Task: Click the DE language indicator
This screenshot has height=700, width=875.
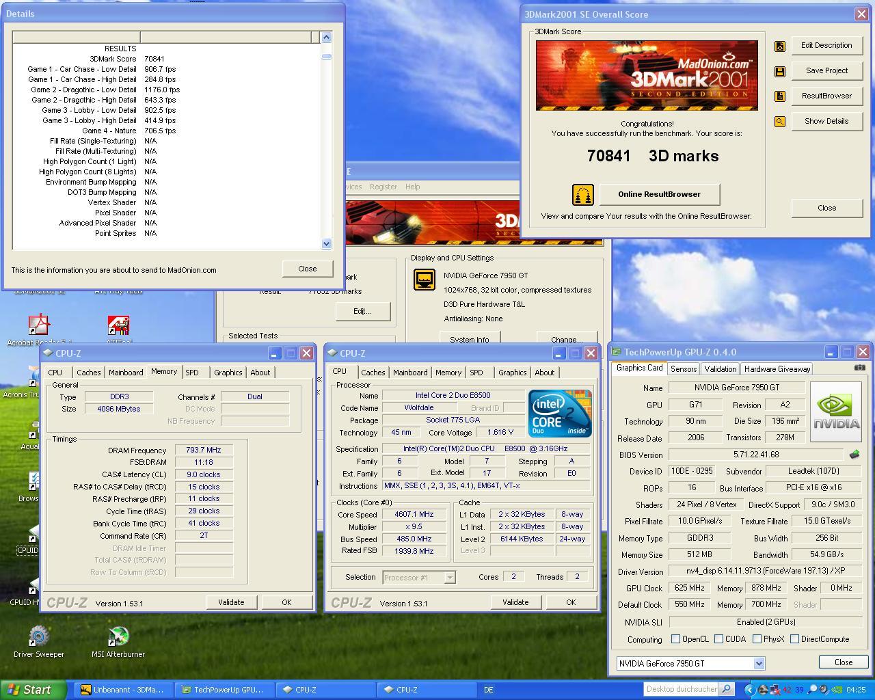Action: point(489,690)
